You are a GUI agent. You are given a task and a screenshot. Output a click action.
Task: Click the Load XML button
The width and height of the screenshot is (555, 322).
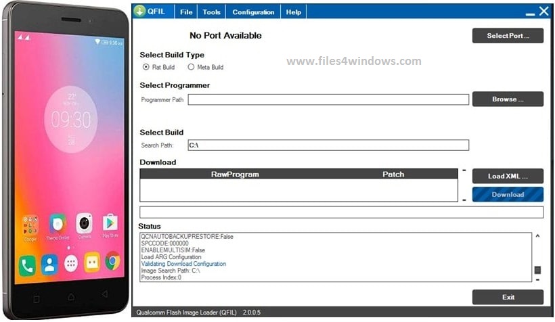coord(508,176)
